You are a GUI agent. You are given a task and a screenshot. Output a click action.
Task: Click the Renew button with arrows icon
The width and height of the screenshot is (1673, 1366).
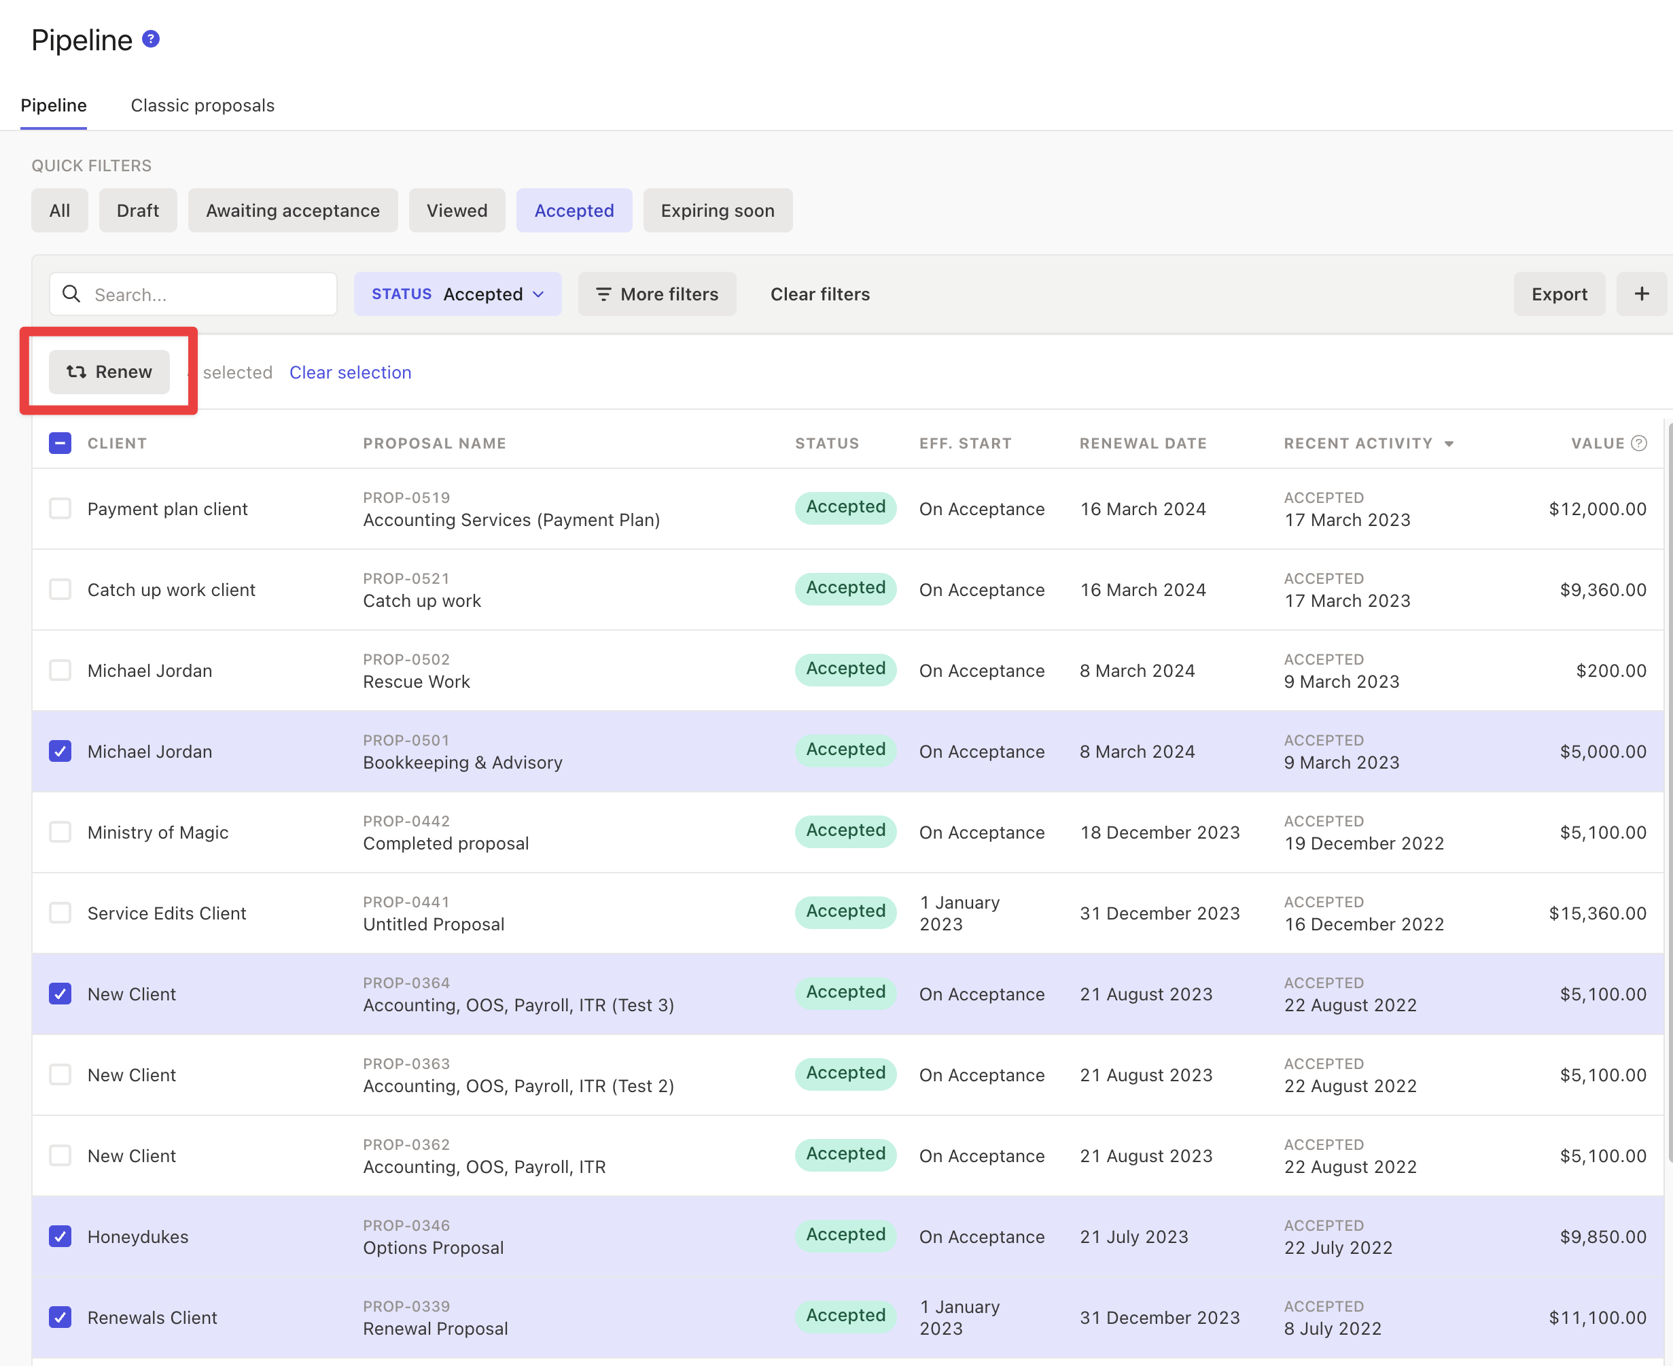(109, 371)
